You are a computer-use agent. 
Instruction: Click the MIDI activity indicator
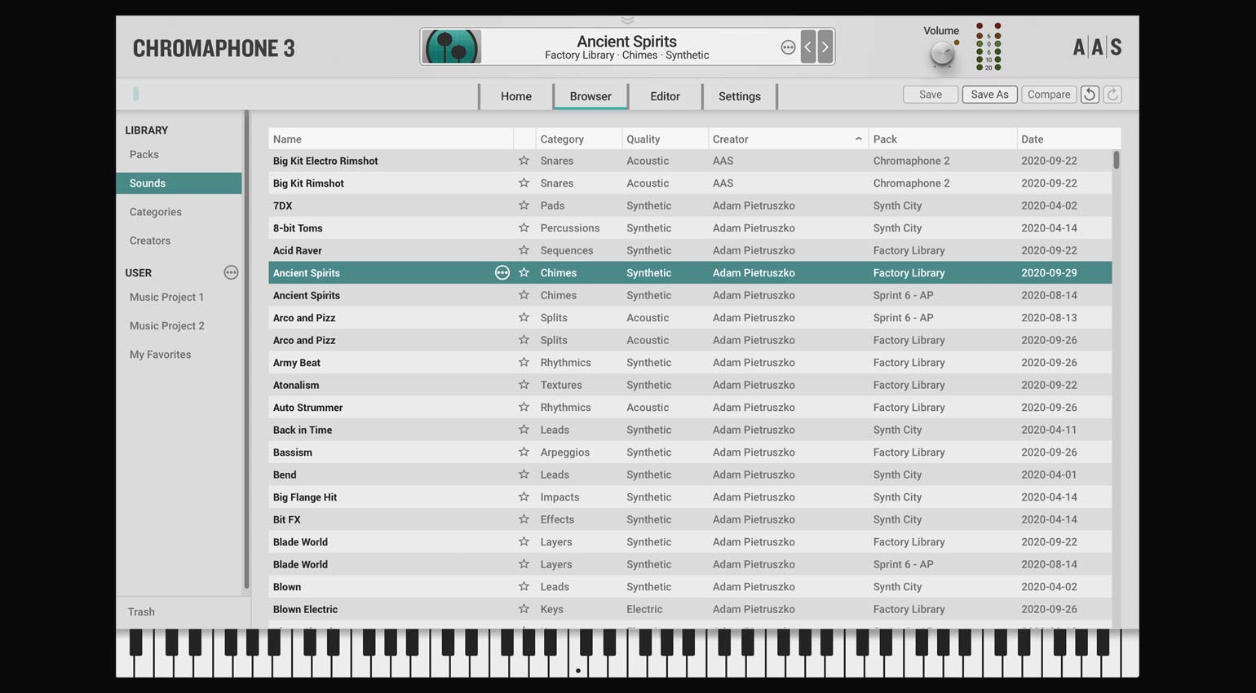pos(135,95)
